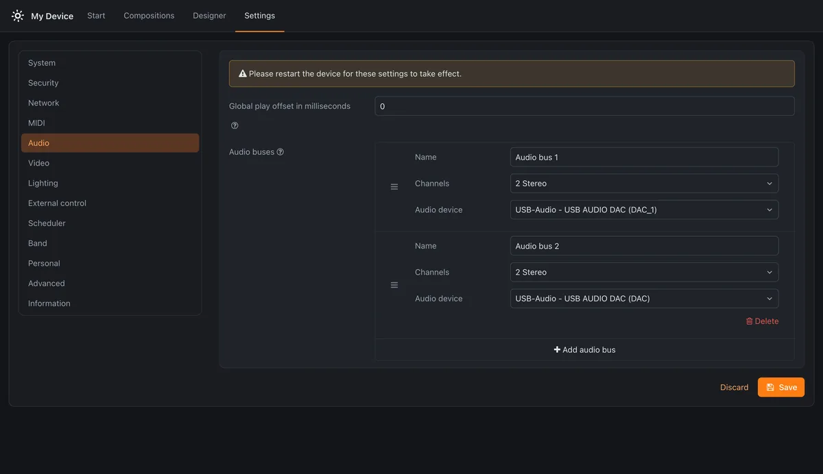Screen dimensions: 823x474
Task: Open Personal settings in sidebar
Action: (x=110, y=263)
